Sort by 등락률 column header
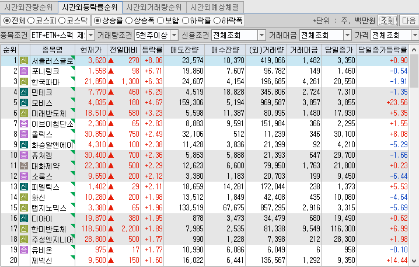 point(152,50)
